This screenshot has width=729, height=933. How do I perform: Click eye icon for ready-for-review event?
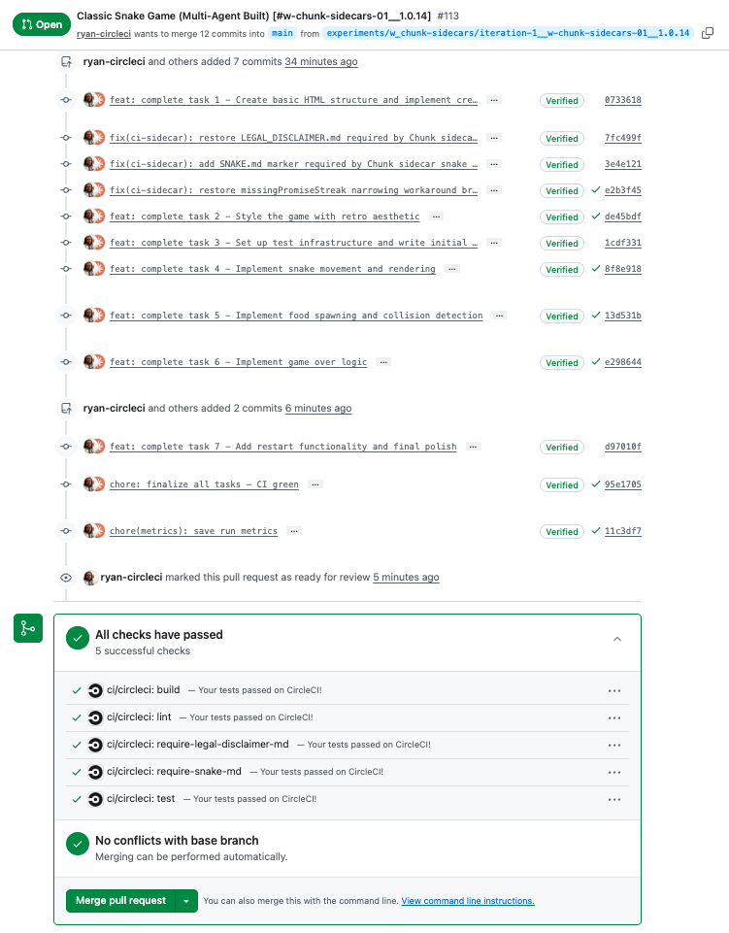coord(66,577)
